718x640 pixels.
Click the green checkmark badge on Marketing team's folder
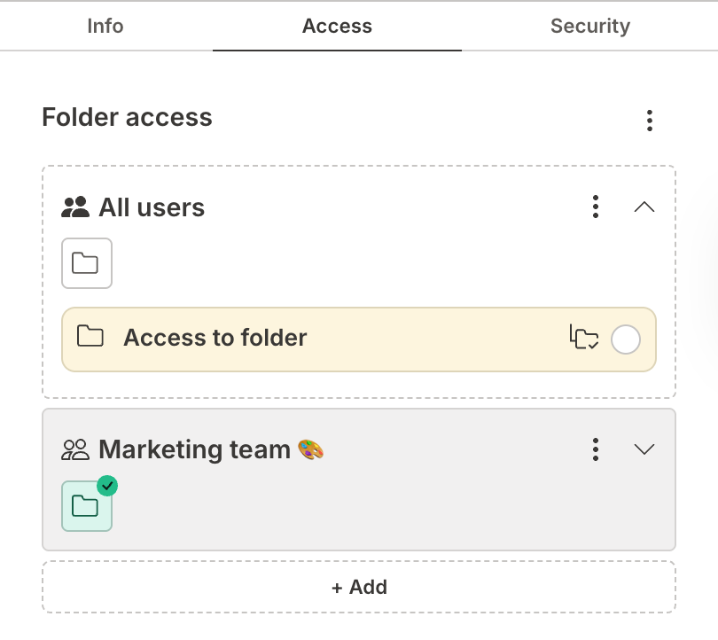pyautogui.click(x=107, y=485)
